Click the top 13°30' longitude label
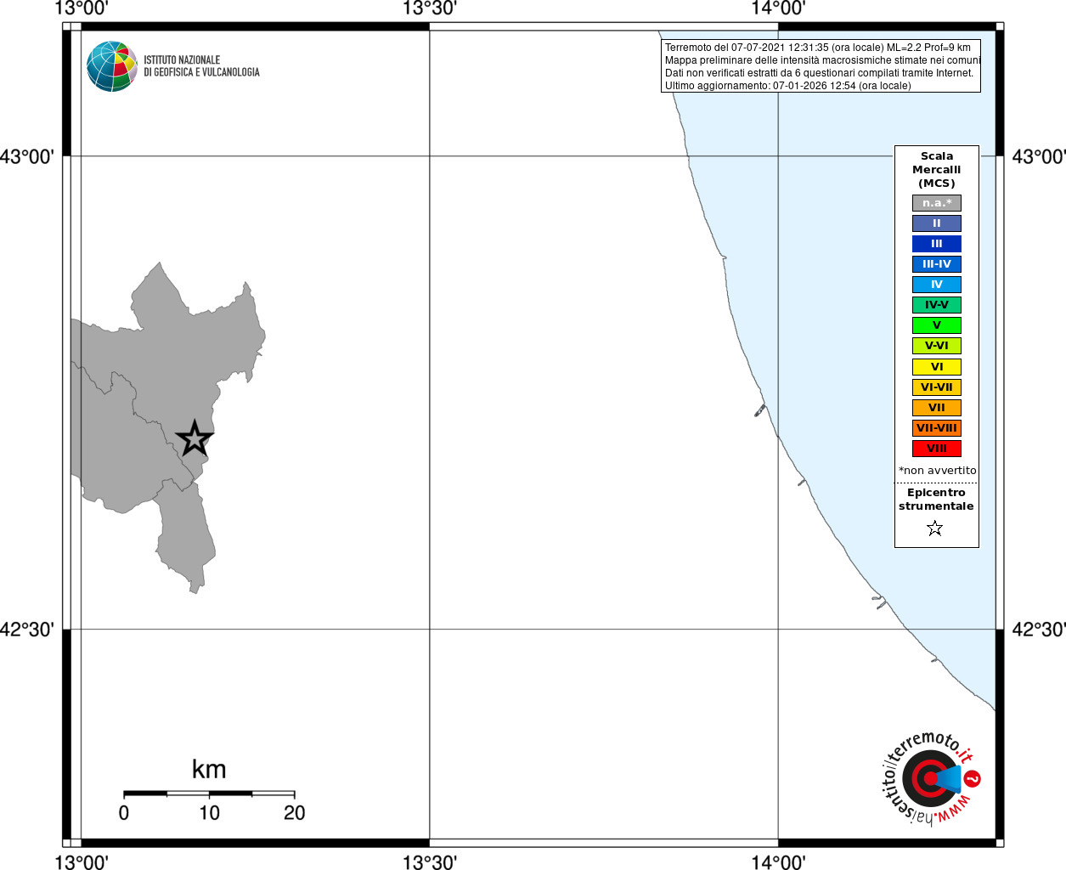This screenshot has height=870, width=1066. (x=430, y=8)
